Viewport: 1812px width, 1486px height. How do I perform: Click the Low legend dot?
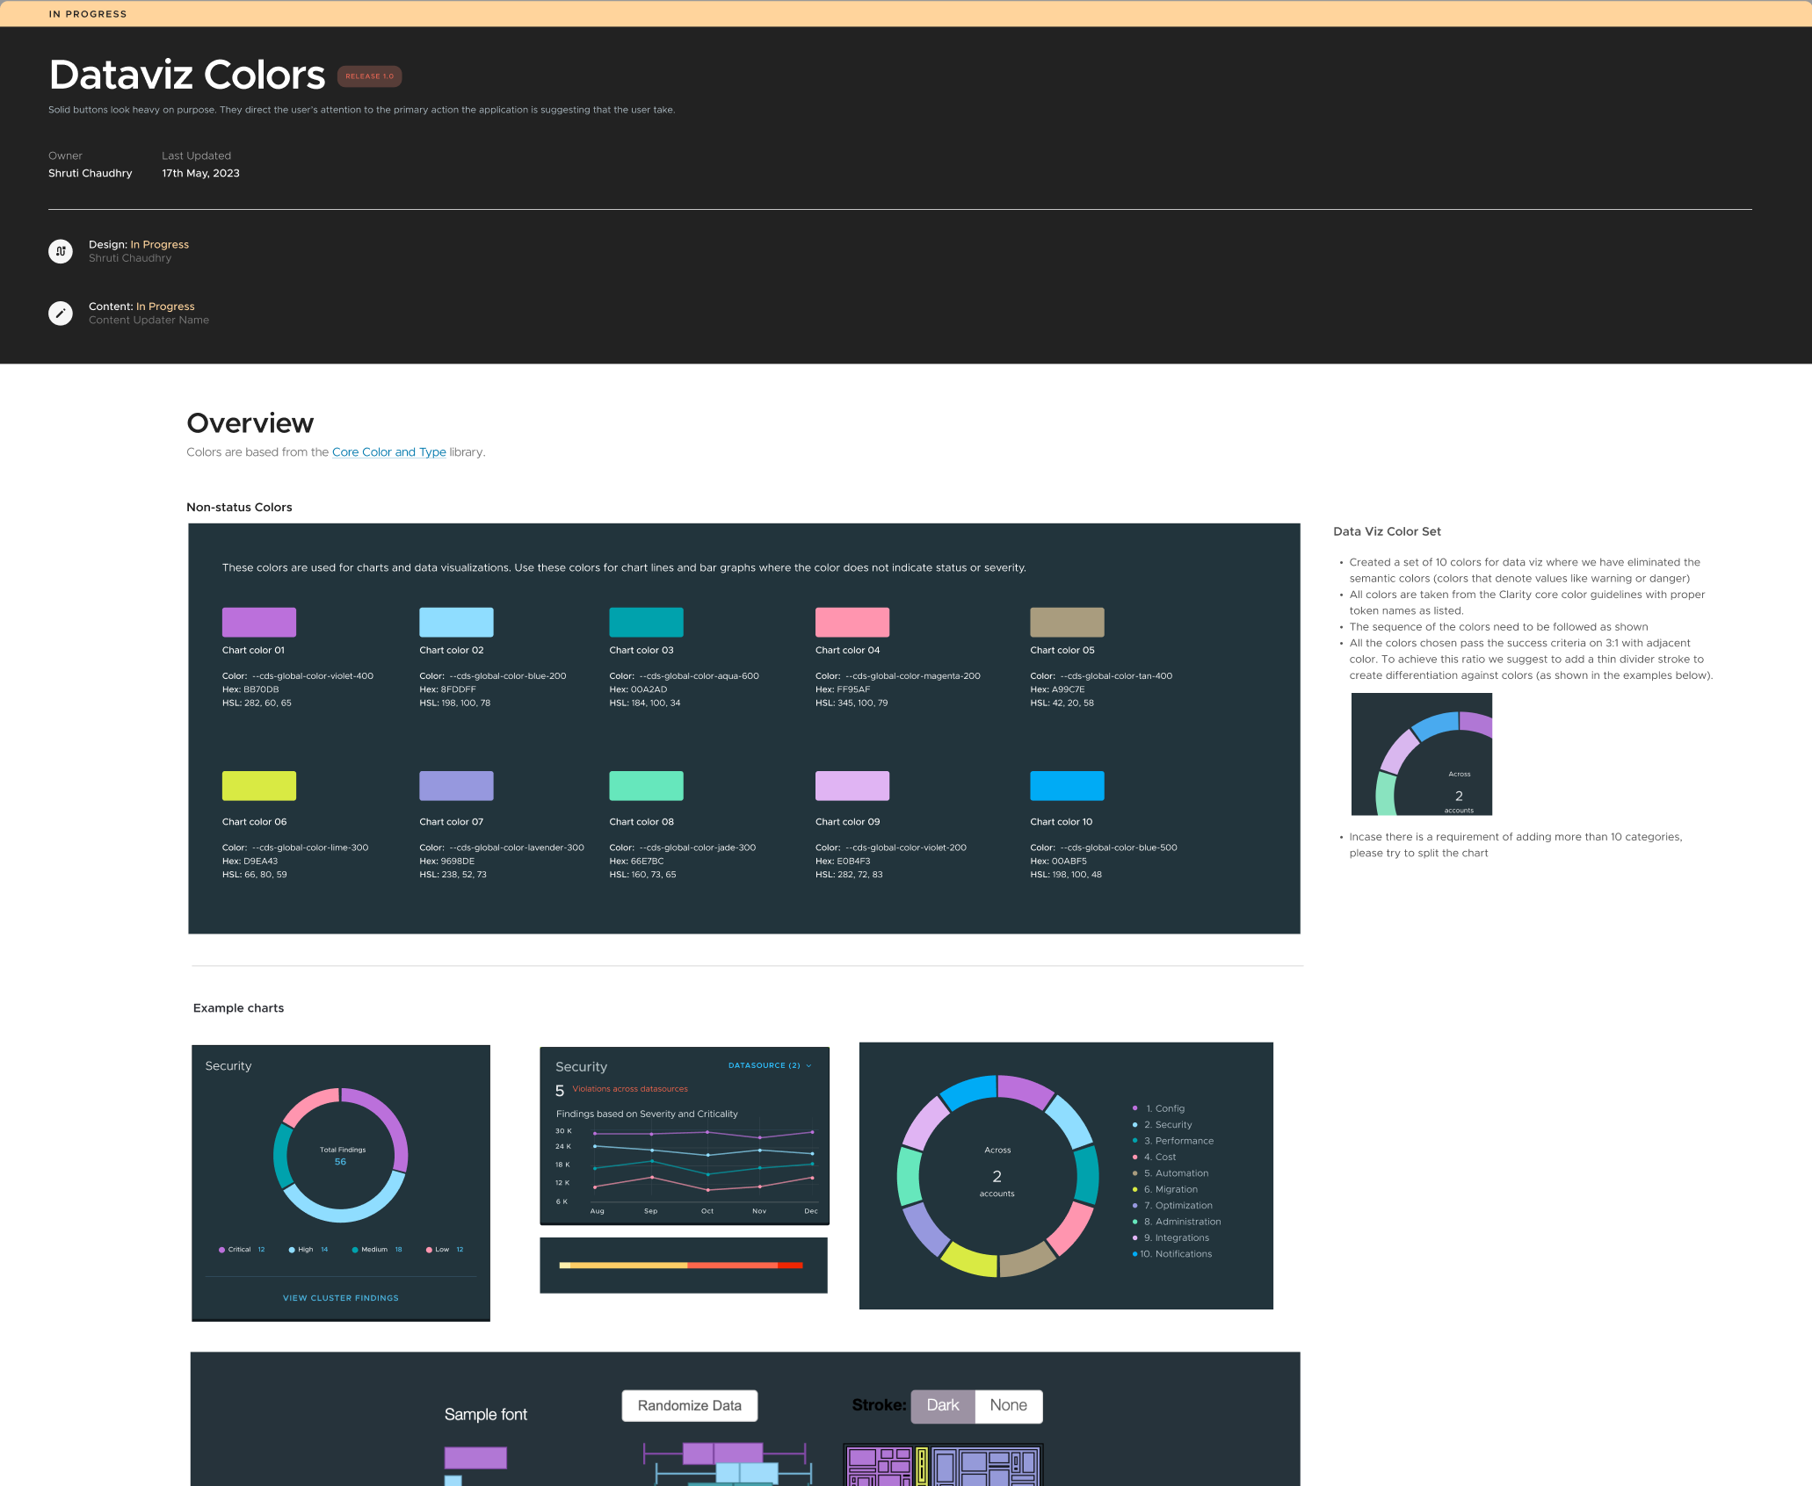pos(429,1250)
